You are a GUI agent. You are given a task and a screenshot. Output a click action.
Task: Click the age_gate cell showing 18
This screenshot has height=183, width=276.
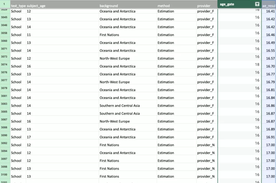click(257, 65)
